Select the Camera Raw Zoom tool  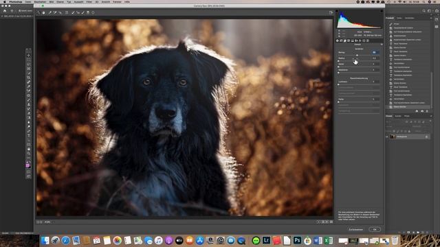click(38, 12)
